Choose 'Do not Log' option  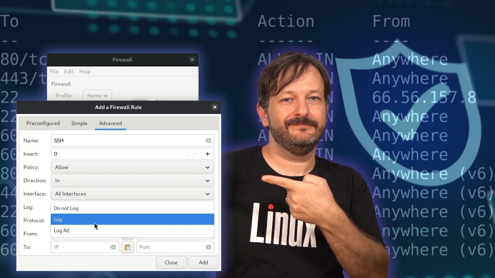pos(132,208)
